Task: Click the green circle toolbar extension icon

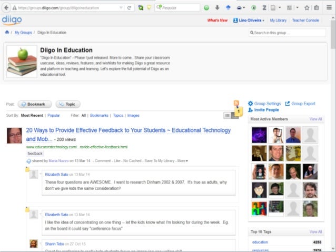Action: 206,8
